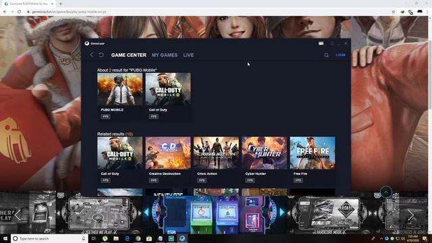Open Microsoft Edge from the taskbar
432x243 pixels.
click(127, 238)
